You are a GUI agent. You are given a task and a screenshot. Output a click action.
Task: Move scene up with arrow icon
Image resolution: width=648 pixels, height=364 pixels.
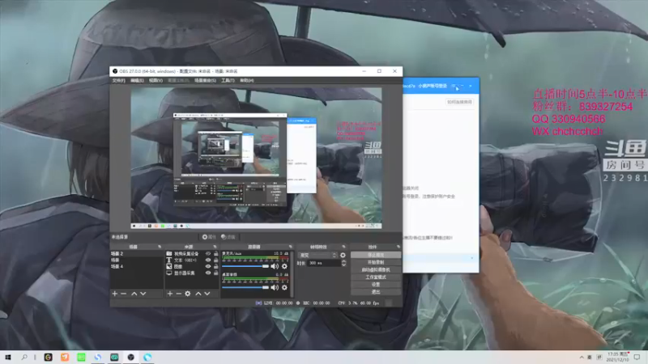click(134, 294)
